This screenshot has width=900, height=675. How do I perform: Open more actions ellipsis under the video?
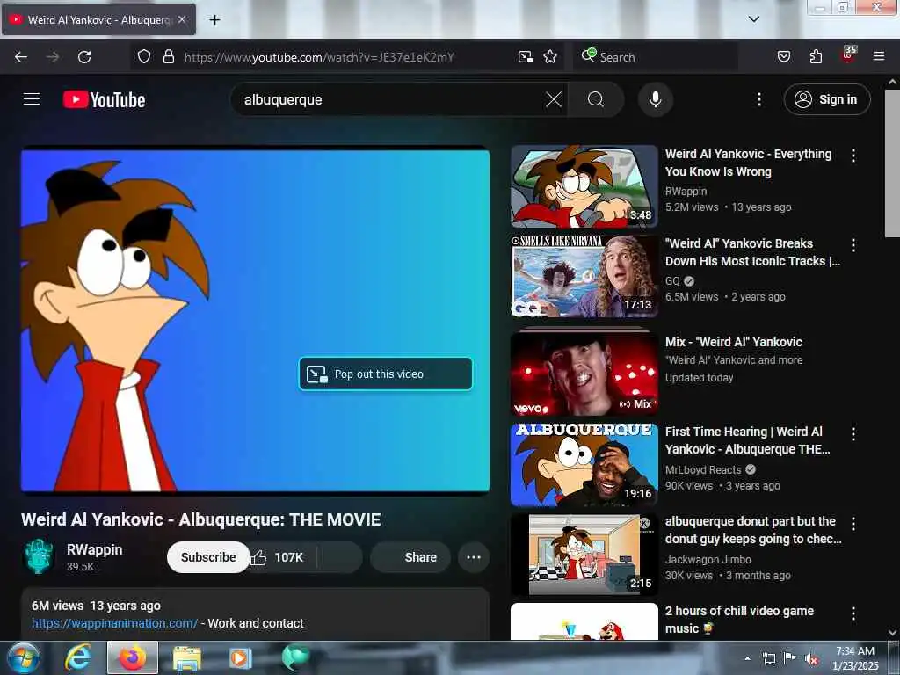click(x=474, y=557)
